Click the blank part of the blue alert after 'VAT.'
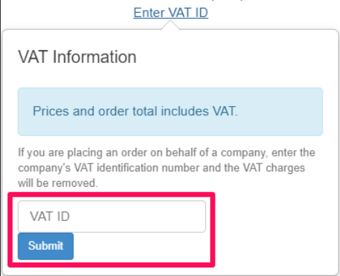Viewport: 340px width, 276px height. click(x=281, y=111)
